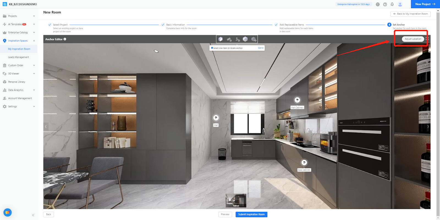Dismiss the tip with Got it
Viewport: 440px width, 220px height.
261,48
